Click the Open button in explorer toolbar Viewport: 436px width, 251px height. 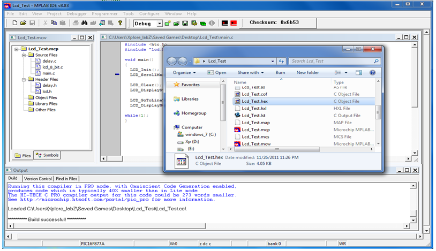pos(217,73)
